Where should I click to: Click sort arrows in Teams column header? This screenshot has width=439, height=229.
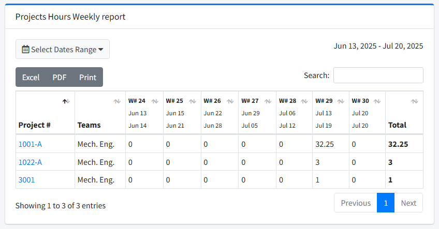(117, 101)
